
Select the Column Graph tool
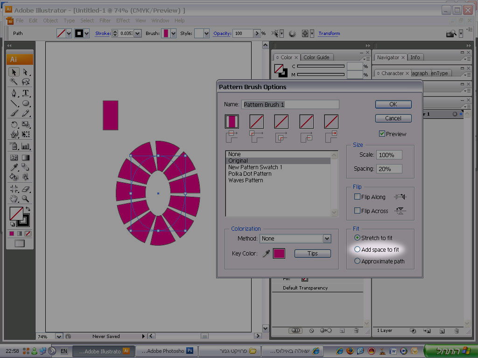26,146
